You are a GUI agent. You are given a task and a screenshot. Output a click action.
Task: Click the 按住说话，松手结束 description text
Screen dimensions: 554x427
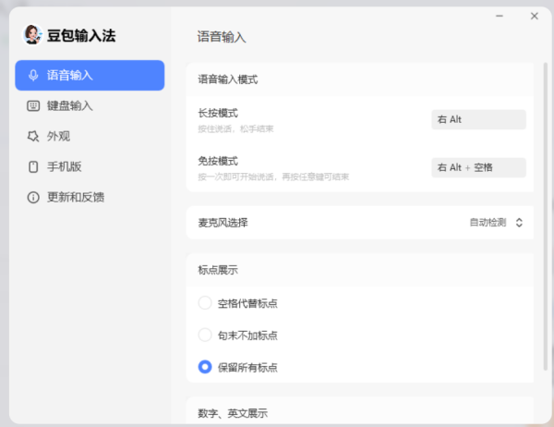(235, 128)
